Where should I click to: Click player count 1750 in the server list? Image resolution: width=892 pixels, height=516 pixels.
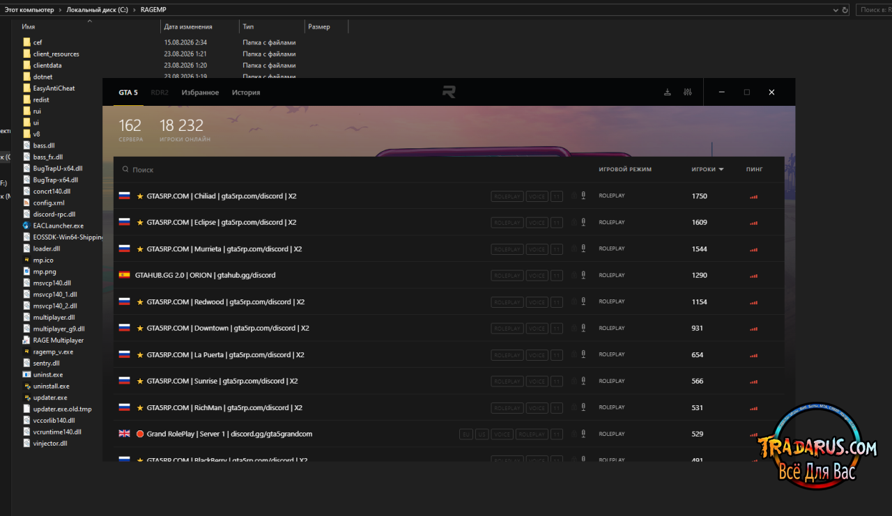699,196
